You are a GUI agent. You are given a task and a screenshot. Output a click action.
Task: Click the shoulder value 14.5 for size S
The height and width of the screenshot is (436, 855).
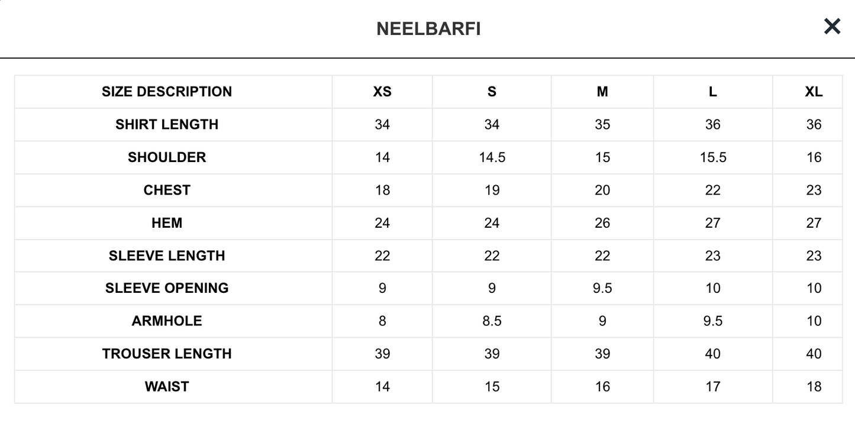[x=492, y=157]
